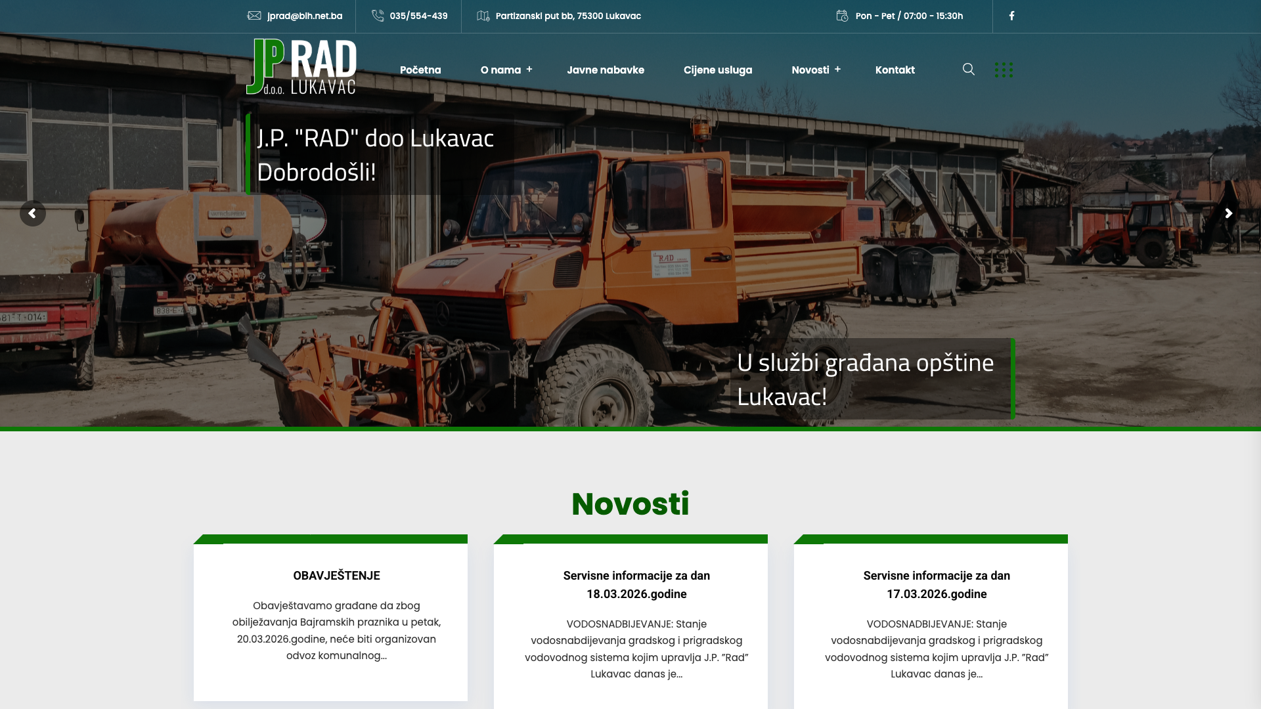Open the Kontakt menu item

point(895,70)
